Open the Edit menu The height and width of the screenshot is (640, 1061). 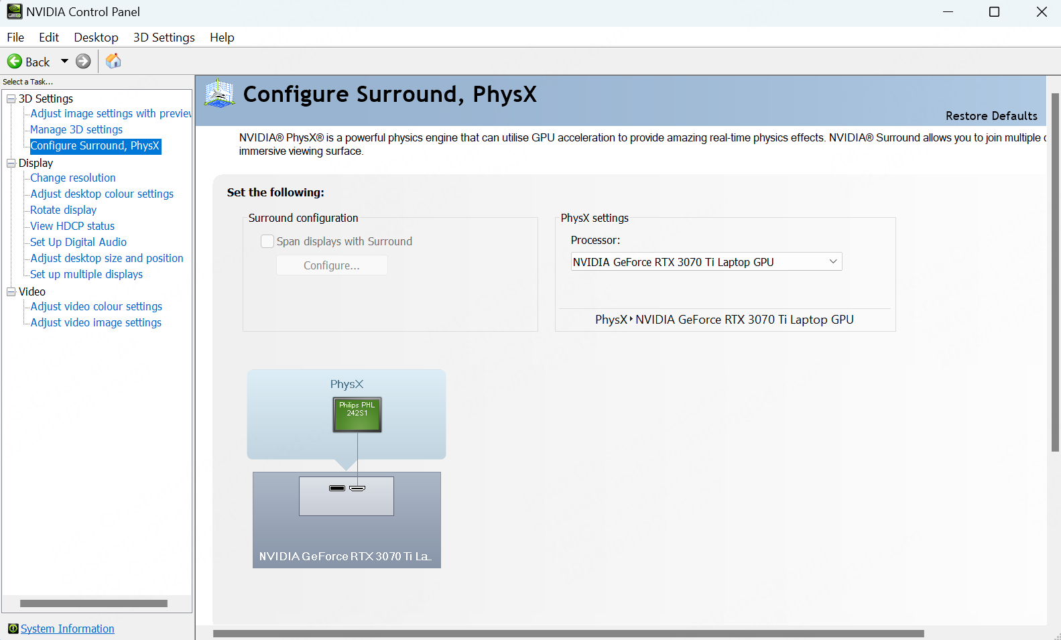click(49, 38)
